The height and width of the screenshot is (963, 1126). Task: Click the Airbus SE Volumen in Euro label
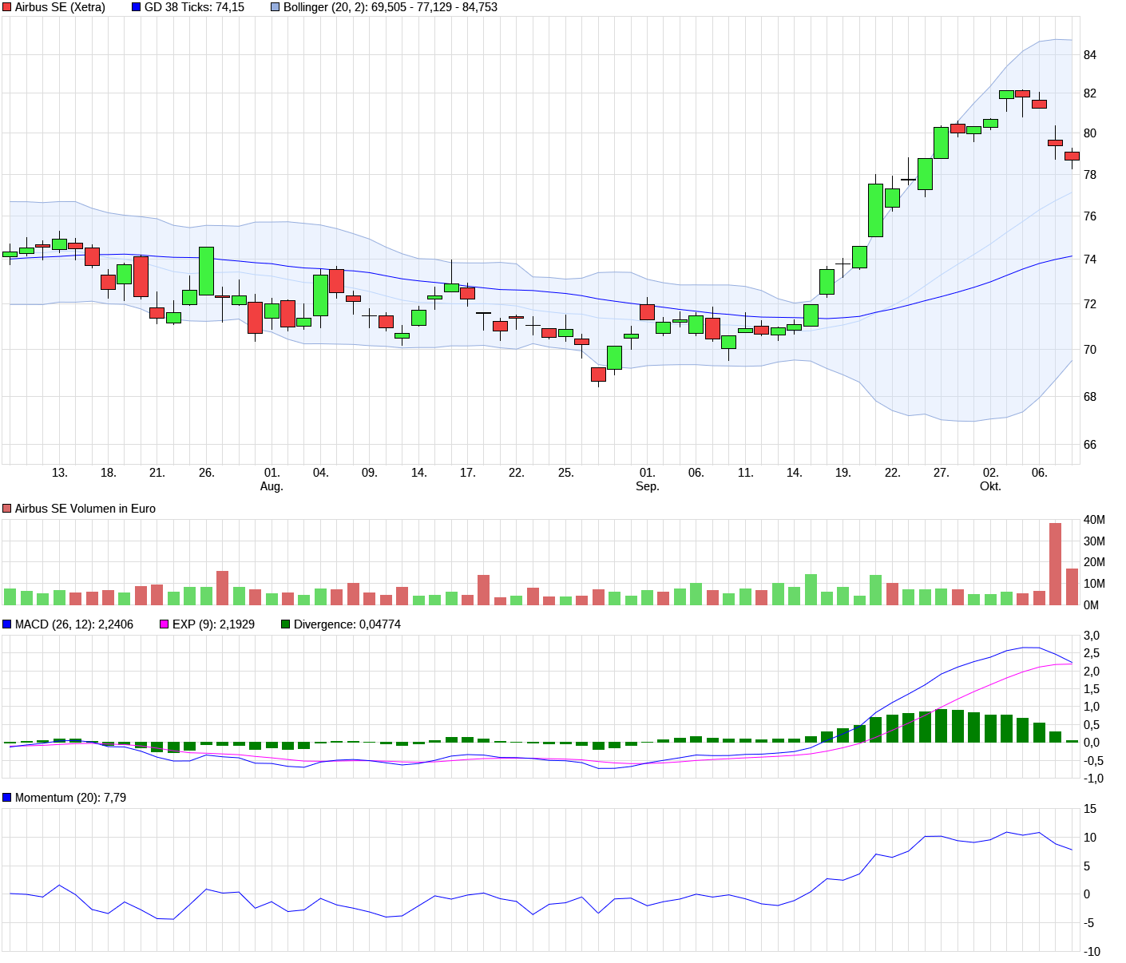tap(85, 508)
